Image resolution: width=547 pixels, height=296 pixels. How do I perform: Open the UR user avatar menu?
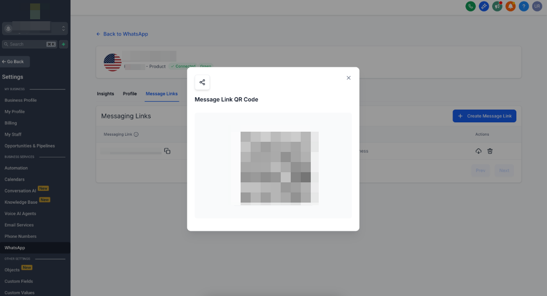coord(537,6)
